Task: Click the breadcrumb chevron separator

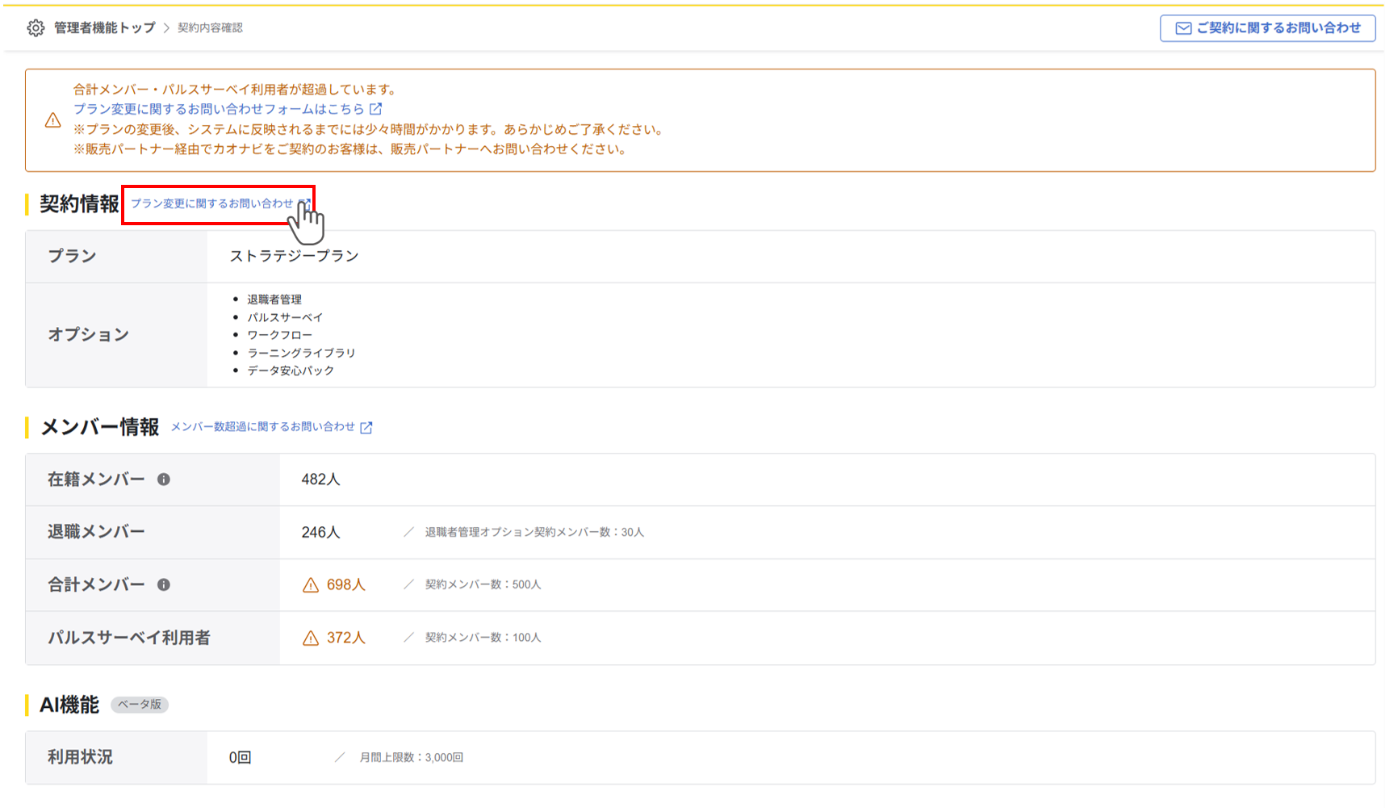Action: [x=167, y=28]
